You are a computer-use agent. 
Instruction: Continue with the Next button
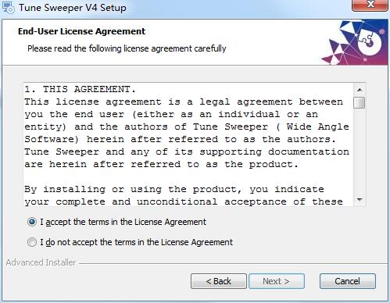coord(277,281)
